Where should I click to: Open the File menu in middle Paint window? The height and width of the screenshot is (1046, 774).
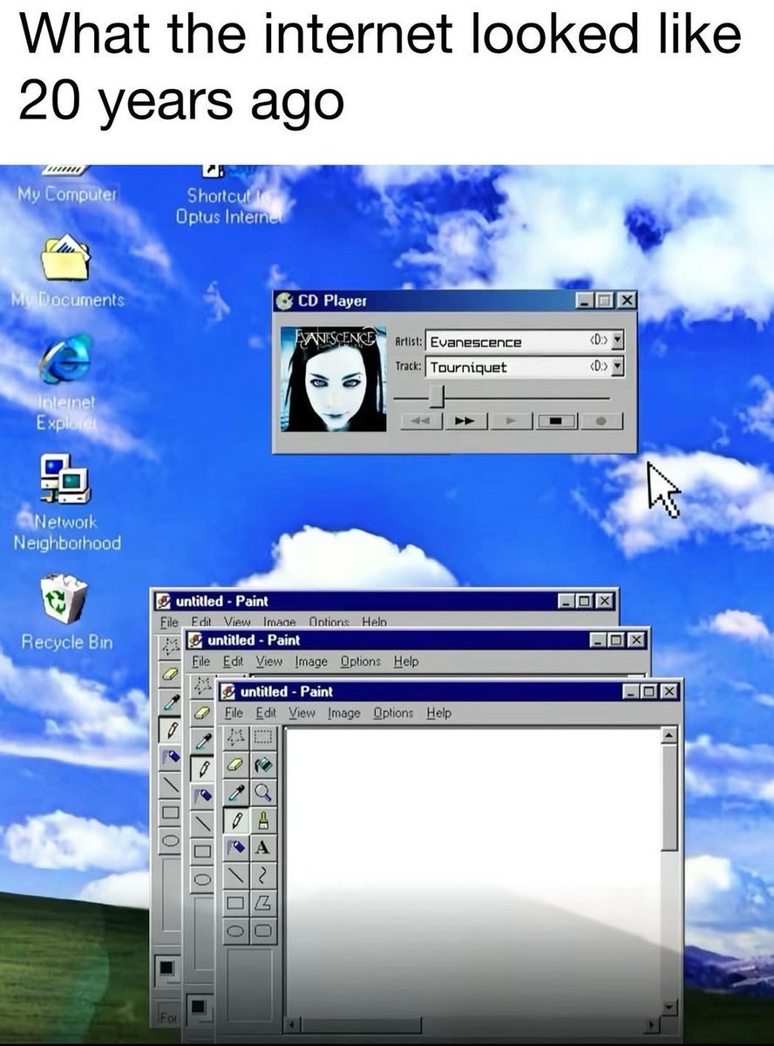click(x=200, y=662)
